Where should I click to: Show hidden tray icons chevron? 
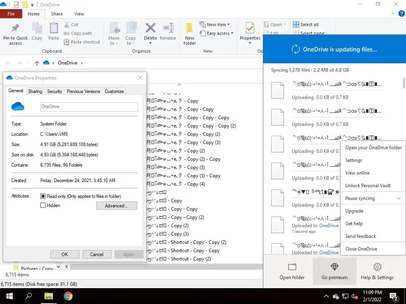pos(326,296)
